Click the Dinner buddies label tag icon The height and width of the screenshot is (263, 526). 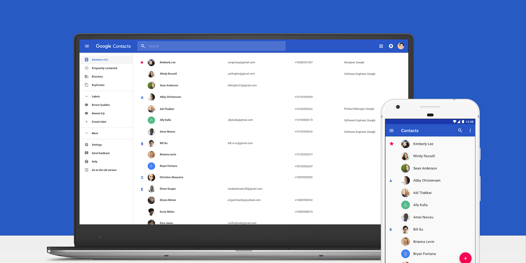pos(86,105)
